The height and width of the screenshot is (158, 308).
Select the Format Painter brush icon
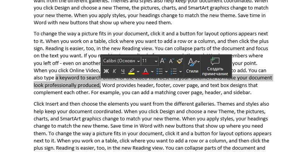tap(180, 61)
